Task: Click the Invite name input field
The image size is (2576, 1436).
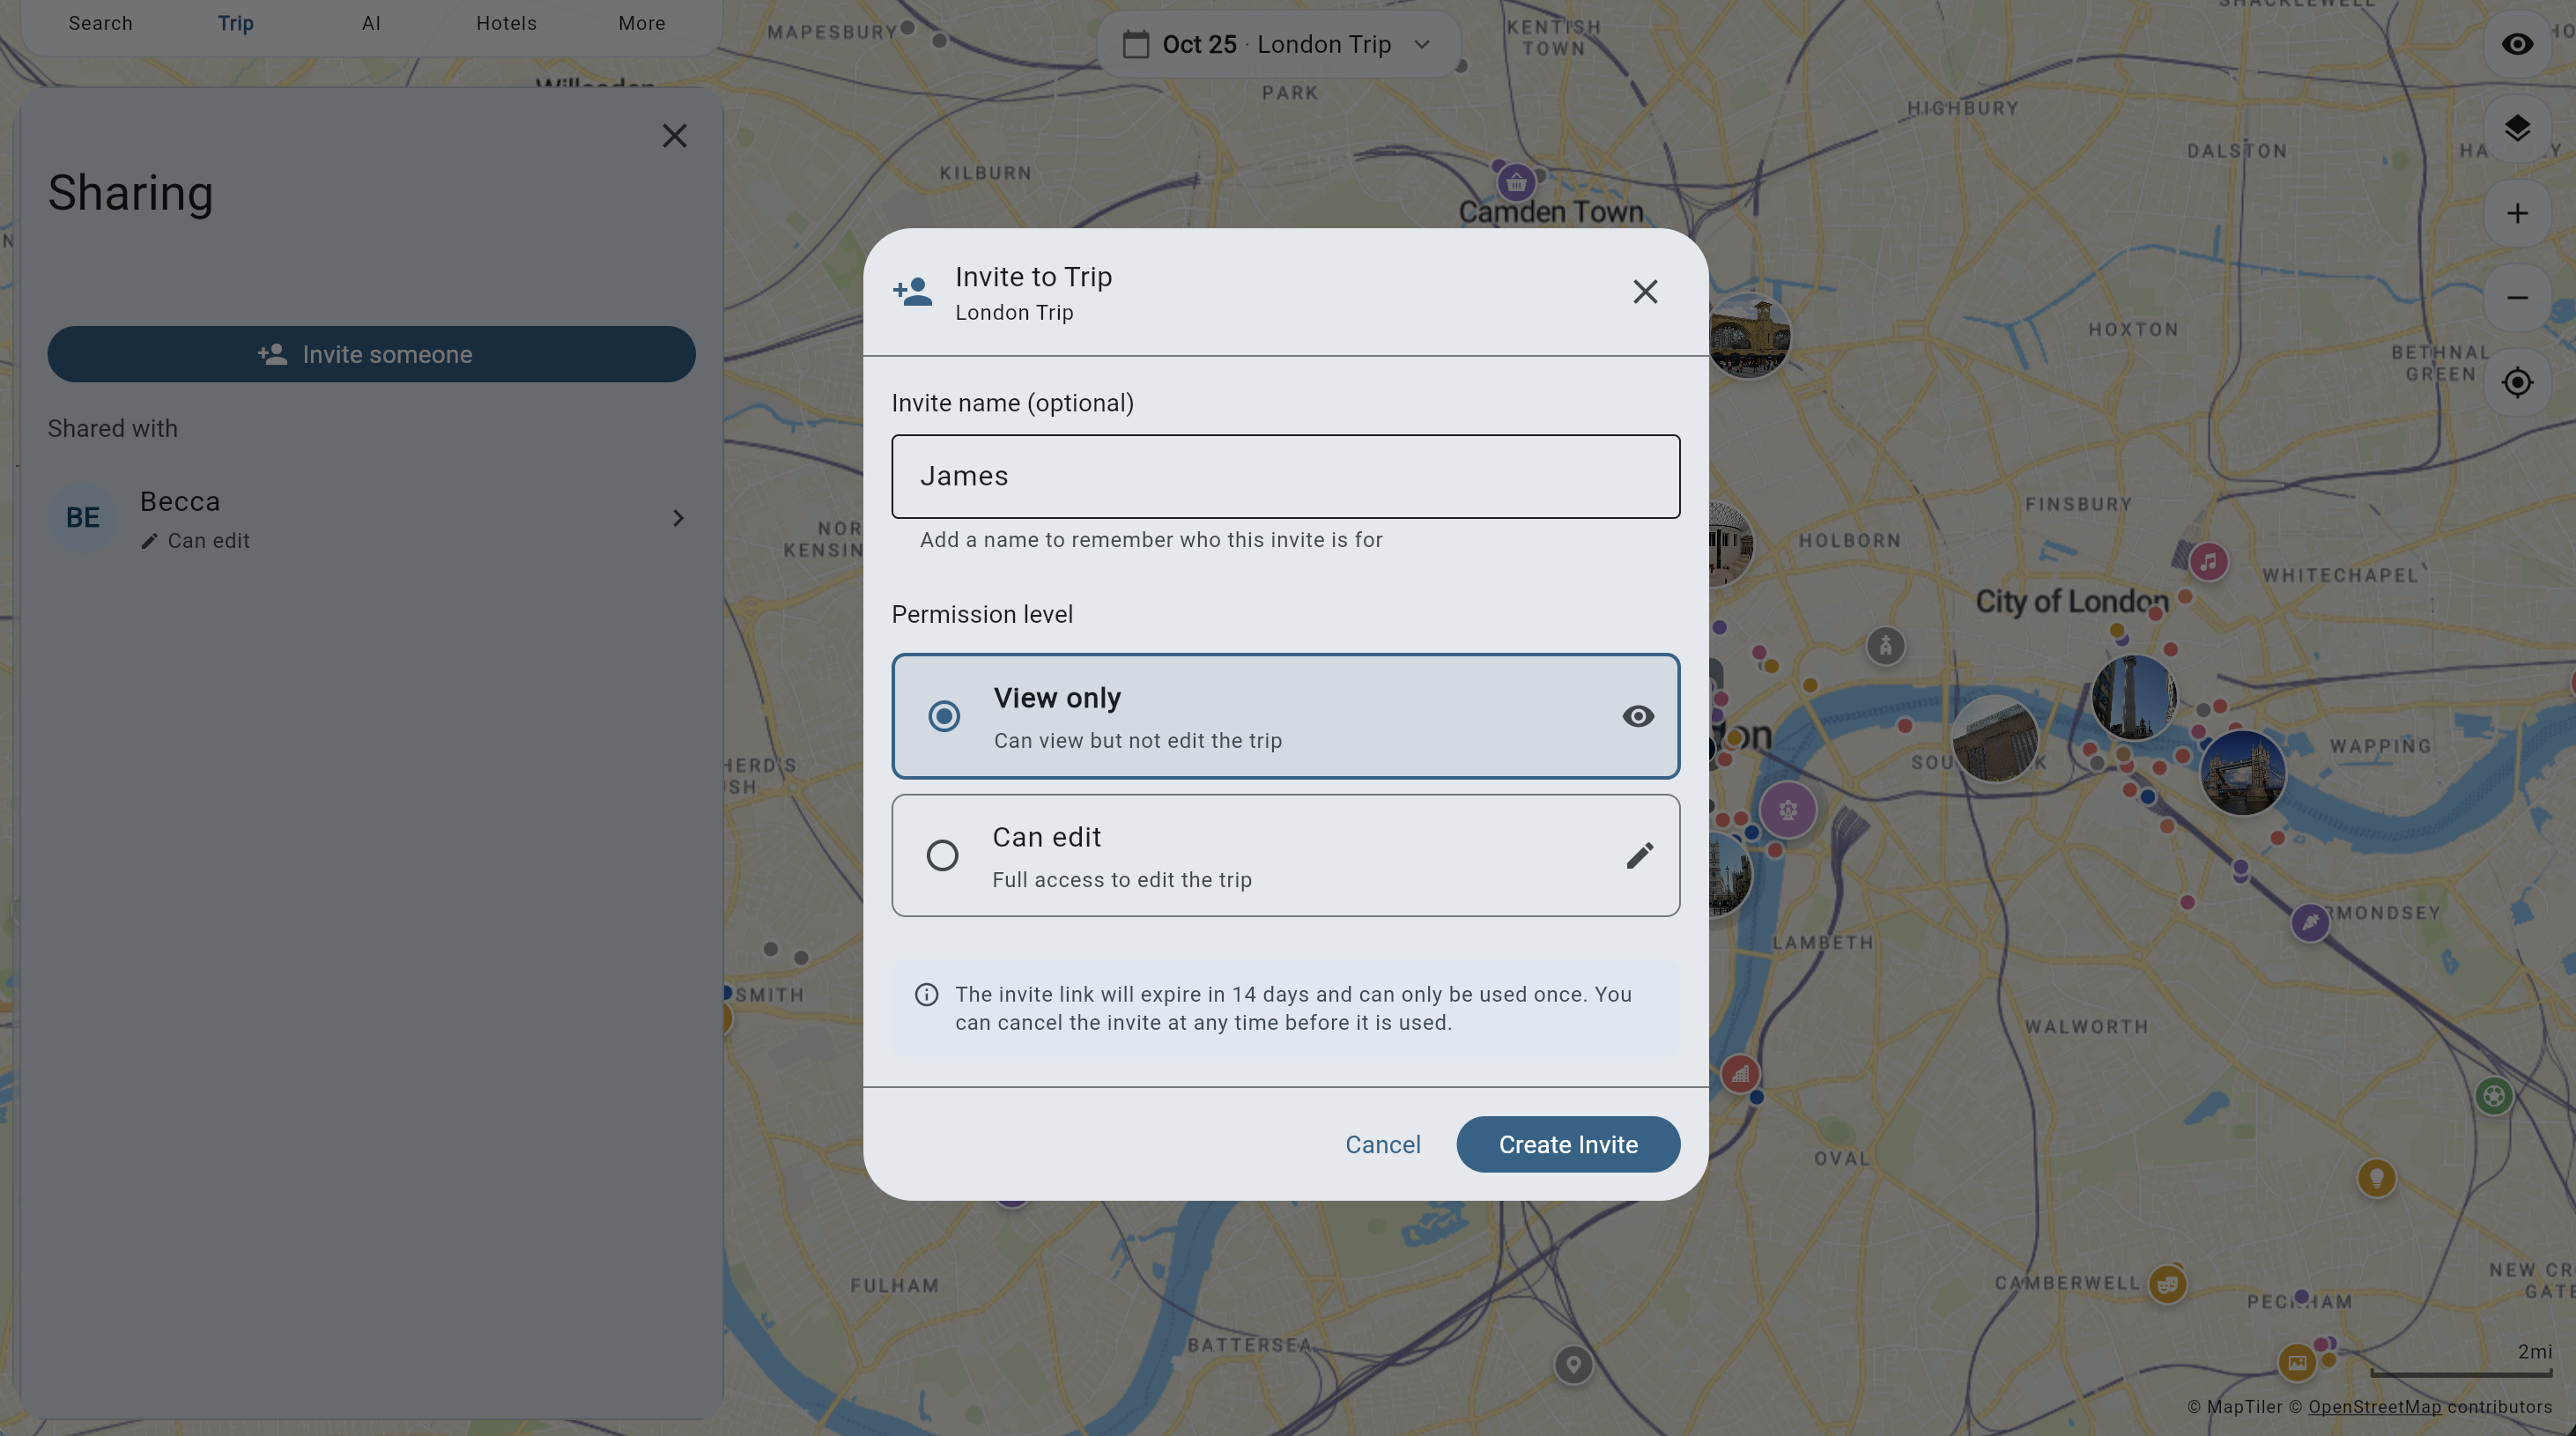Action: point(1285,476)
